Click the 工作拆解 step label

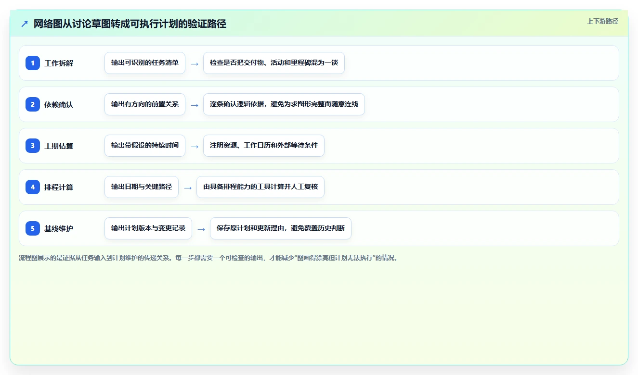click(59, 63)
